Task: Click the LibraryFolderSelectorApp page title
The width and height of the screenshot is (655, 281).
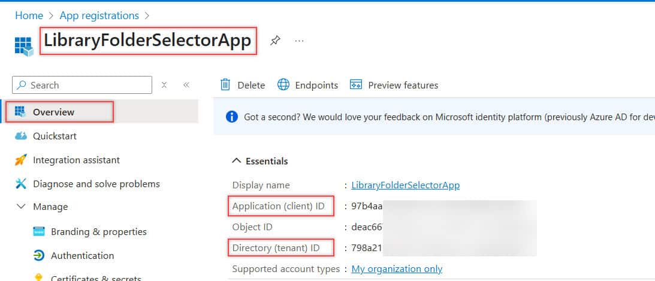Action: pos(147,41)
